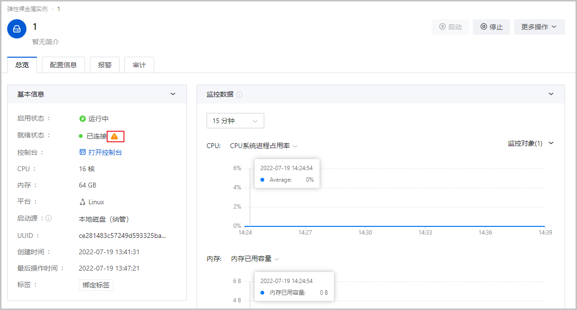Image resolution: width=577 pixels, height=310 pixels.
Task: Click the orange warning icon beside 已连接
Action: tap(114, 136)
